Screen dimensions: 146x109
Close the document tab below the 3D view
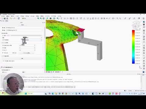coord(62,72)
